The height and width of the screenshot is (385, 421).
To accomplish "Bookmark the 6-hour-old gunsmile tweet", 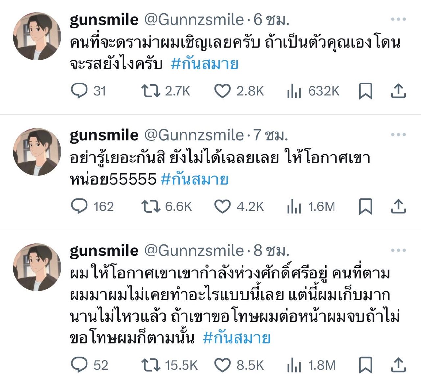I will 365,91.
